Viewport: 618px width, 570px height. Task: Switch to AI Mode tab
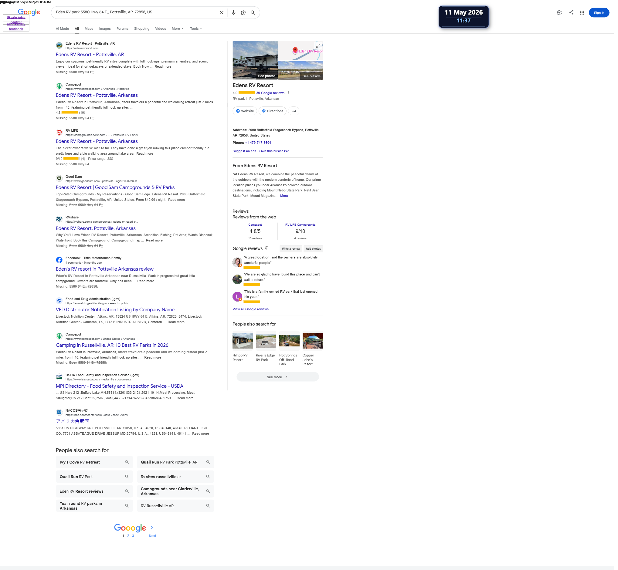tap(63, 29)
